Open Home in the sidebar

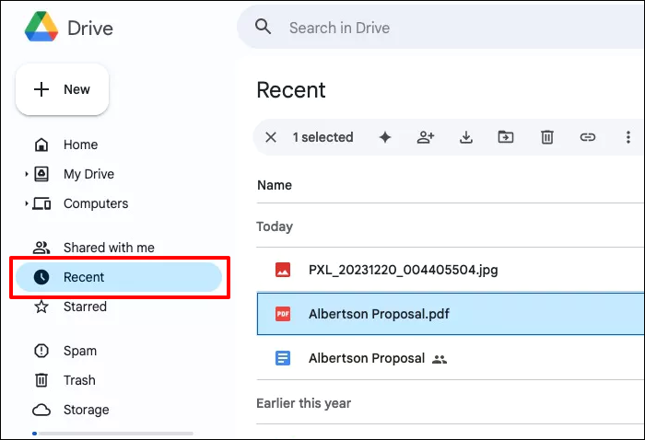pos(80,145)
